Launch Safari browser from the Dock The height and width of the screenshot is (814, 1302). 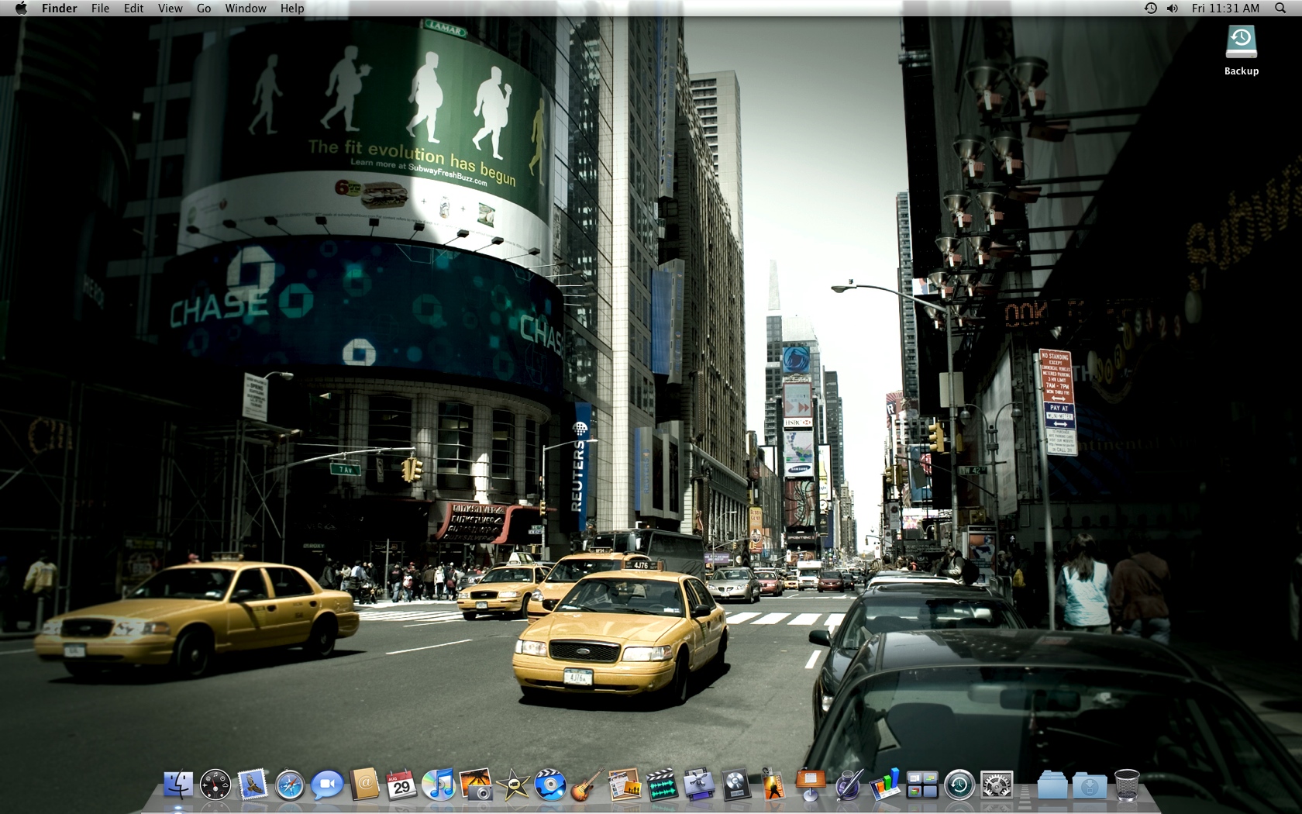290,785
